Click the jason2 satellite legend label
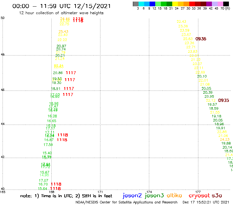The image size is (233, 205). point(132,196)
